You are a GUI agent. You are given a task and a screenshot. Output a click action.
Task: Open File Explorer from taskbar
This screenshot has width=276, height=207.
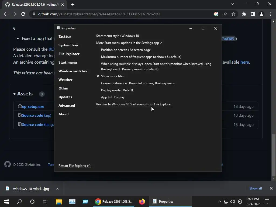(x=59, y=202)
